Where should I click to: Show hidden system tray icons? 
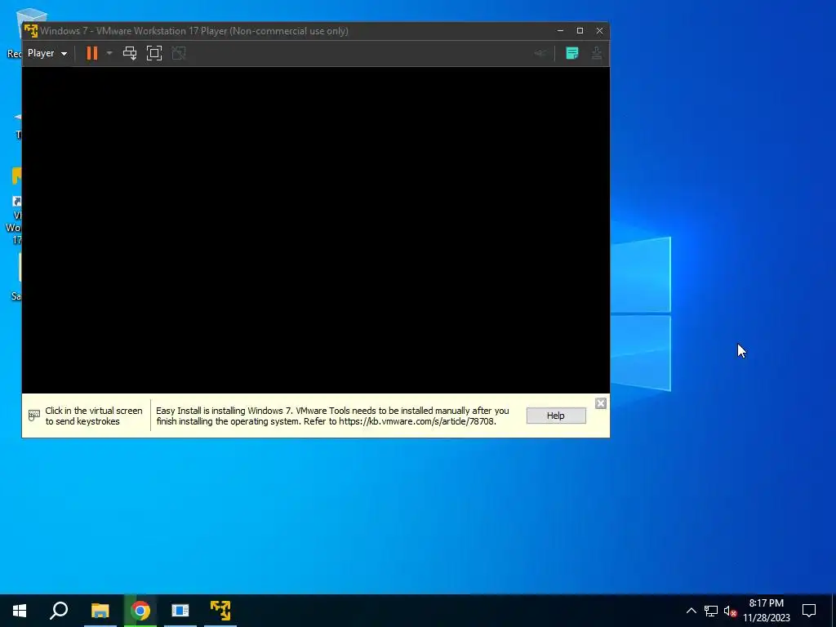point(691,611)
